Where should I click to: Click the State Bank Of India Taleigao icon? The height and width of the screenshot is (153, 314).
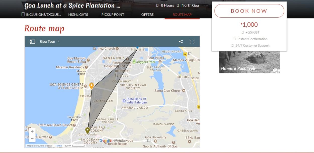[x=124, y=101]
